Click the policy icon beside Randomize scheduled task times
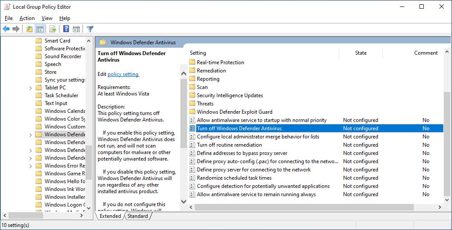452x230 pixels. 192,178
